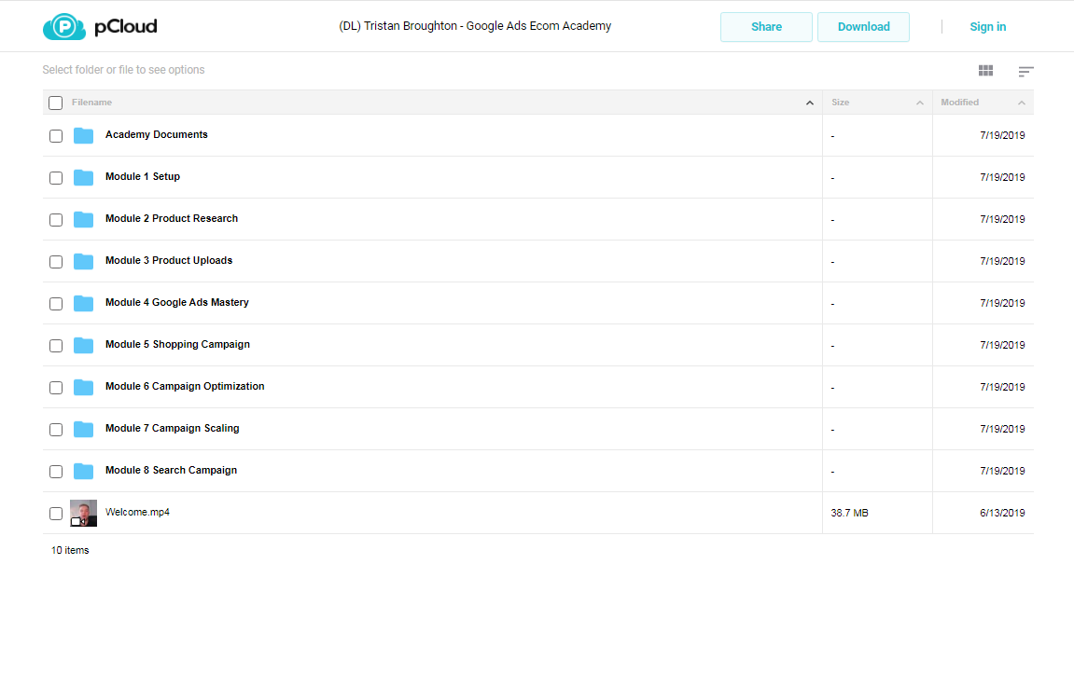Check the Module 6 Campaign Optimization checkbox
This screenshot has width=1074, height=674.
(x=56, y=388)
